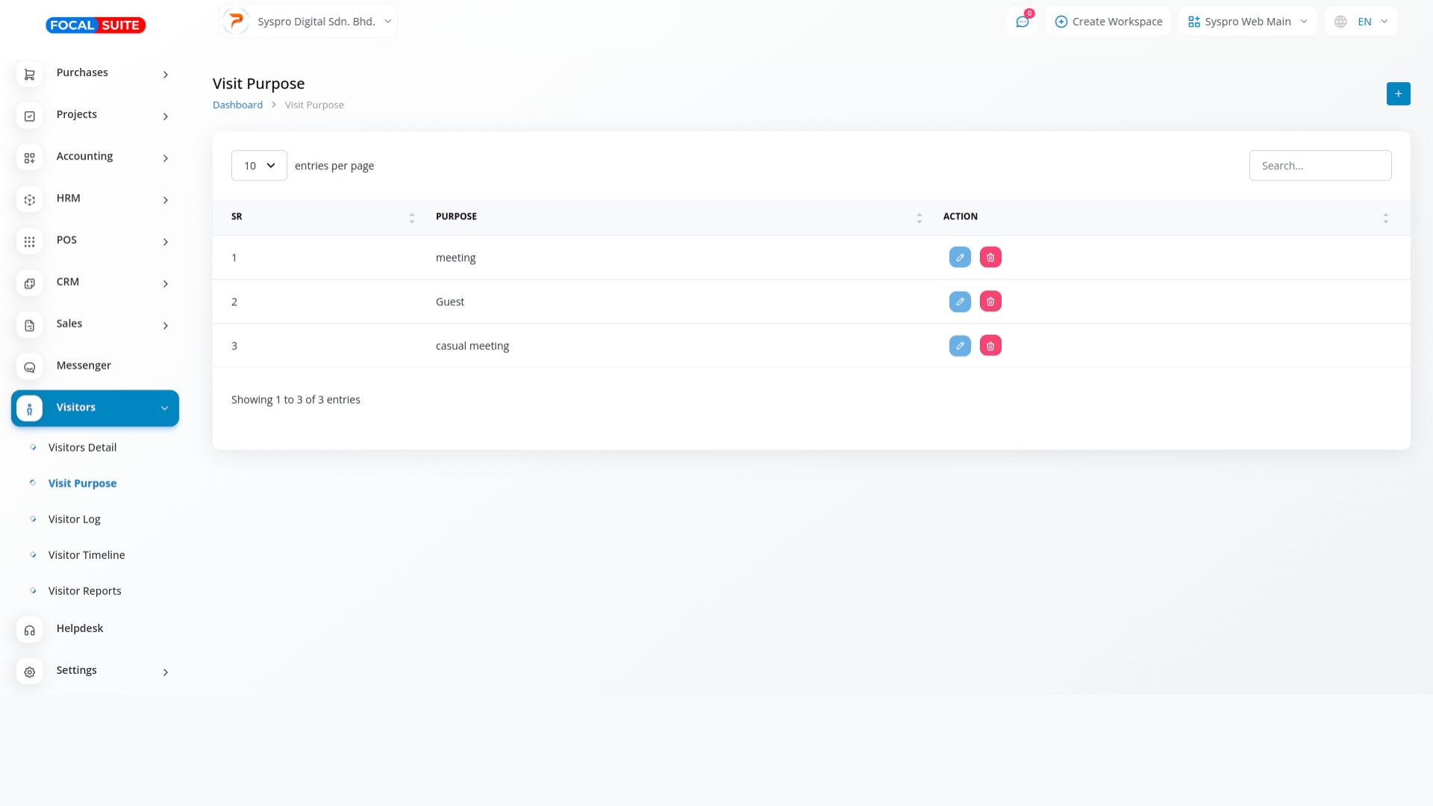Toggle sort arrows on Action column
Screen dimensions: 1433x806
[1385, 217]
